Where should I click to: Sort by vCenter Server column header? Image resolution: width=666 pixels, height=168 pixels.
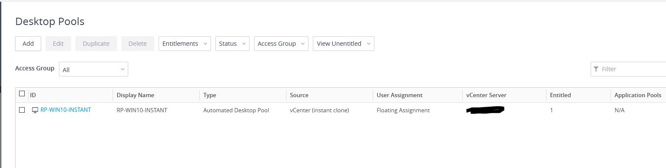486,95
